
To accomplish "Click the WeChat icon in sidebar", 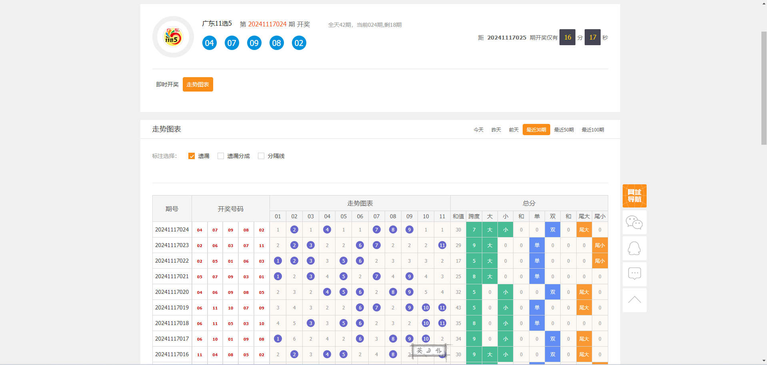I will coord(634,222).
